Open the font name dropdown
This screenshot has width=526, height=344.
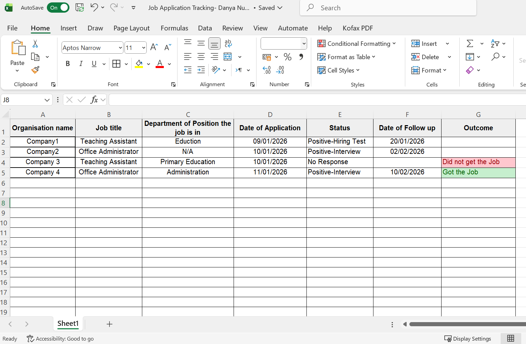tap(120, 48)
